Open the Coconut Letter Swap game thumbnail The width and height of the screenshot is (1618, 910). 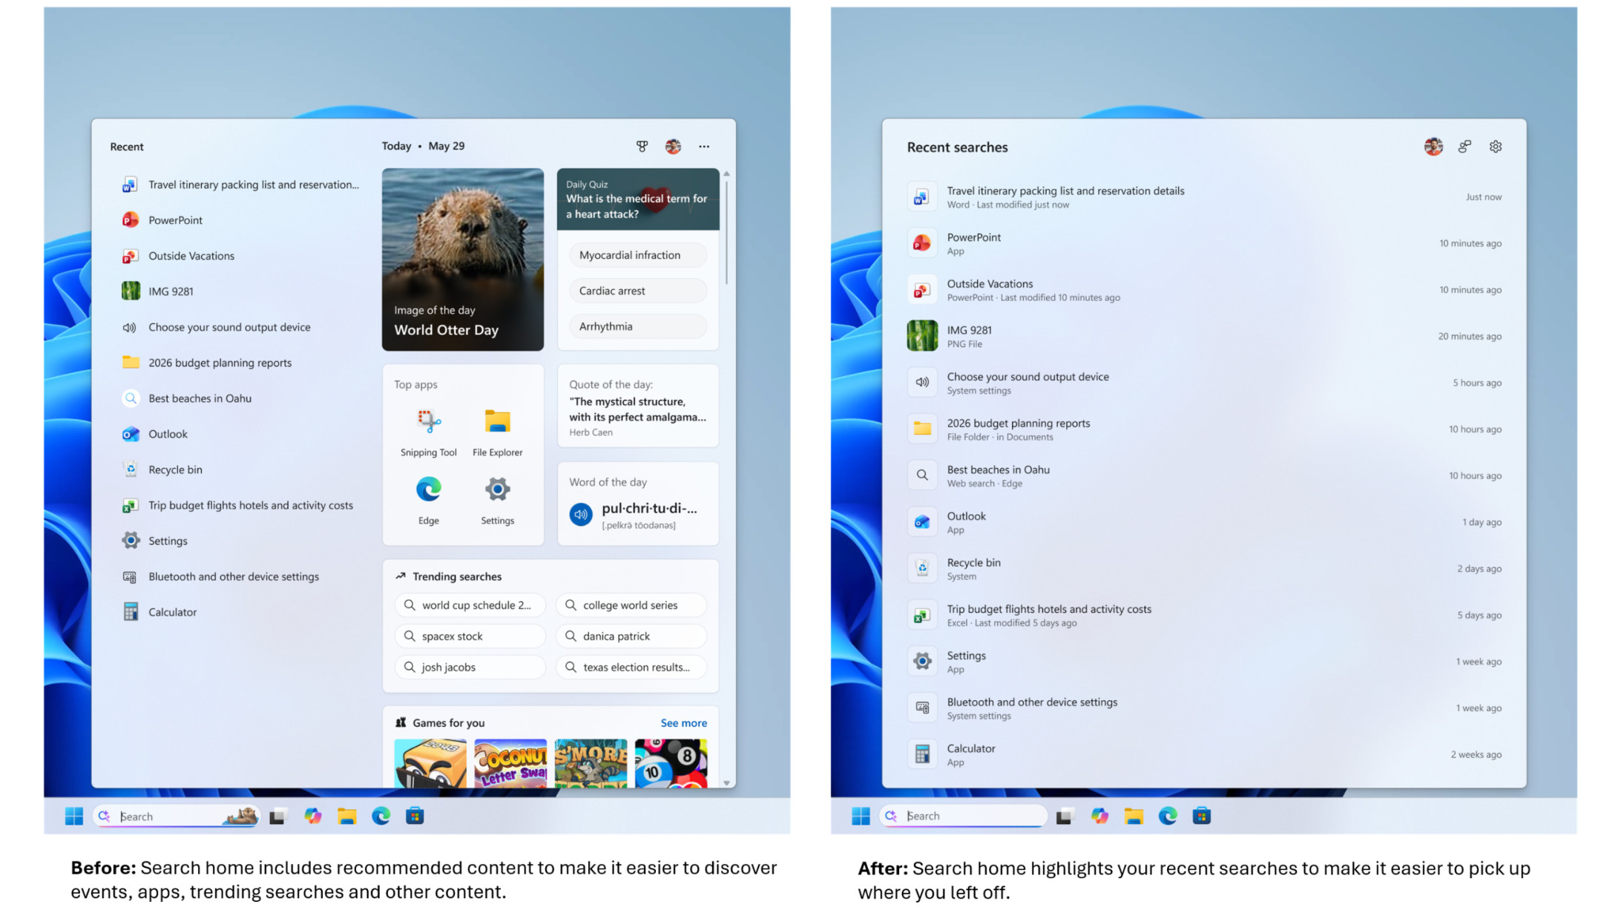(x=510, y=762)
